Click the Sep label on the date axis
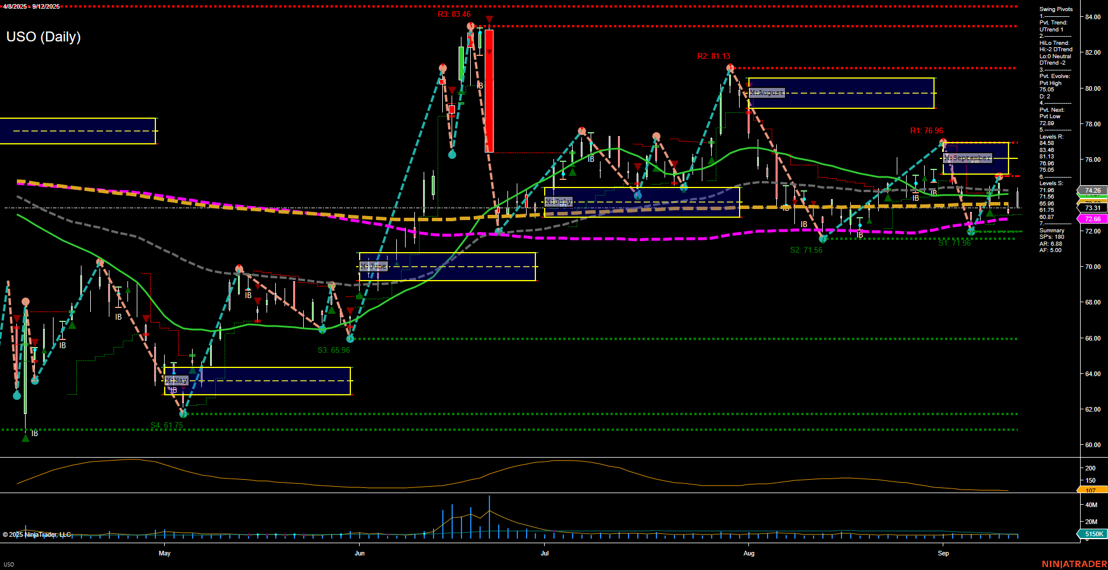Viewport: 1108px width, 570px height. pyautogui.click(x=943, y=553)
